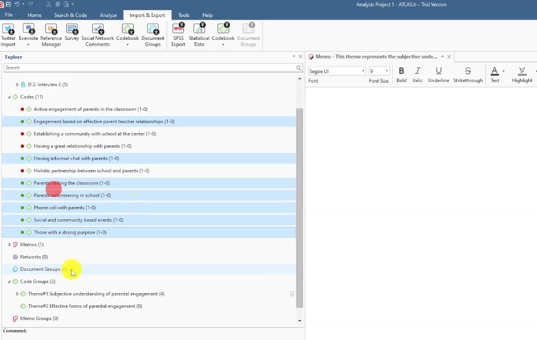Screen dimensions: 537x340
Task: Select Phone call with parents code
Action: [64, 208]
